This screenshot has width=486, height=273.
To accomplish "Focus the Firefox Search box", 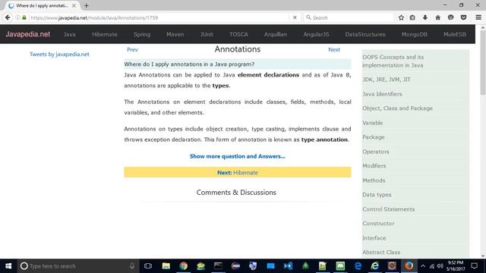I will pyautogui.click(x=349, y=17).
